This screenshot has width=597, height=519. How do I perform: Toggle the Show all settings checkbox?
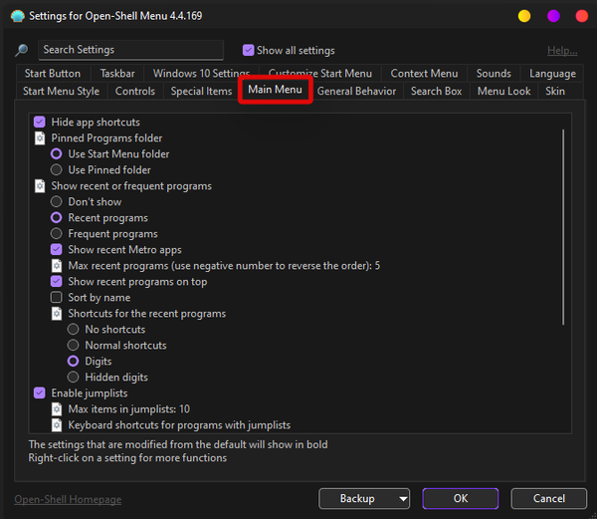(x=249, y=51)
